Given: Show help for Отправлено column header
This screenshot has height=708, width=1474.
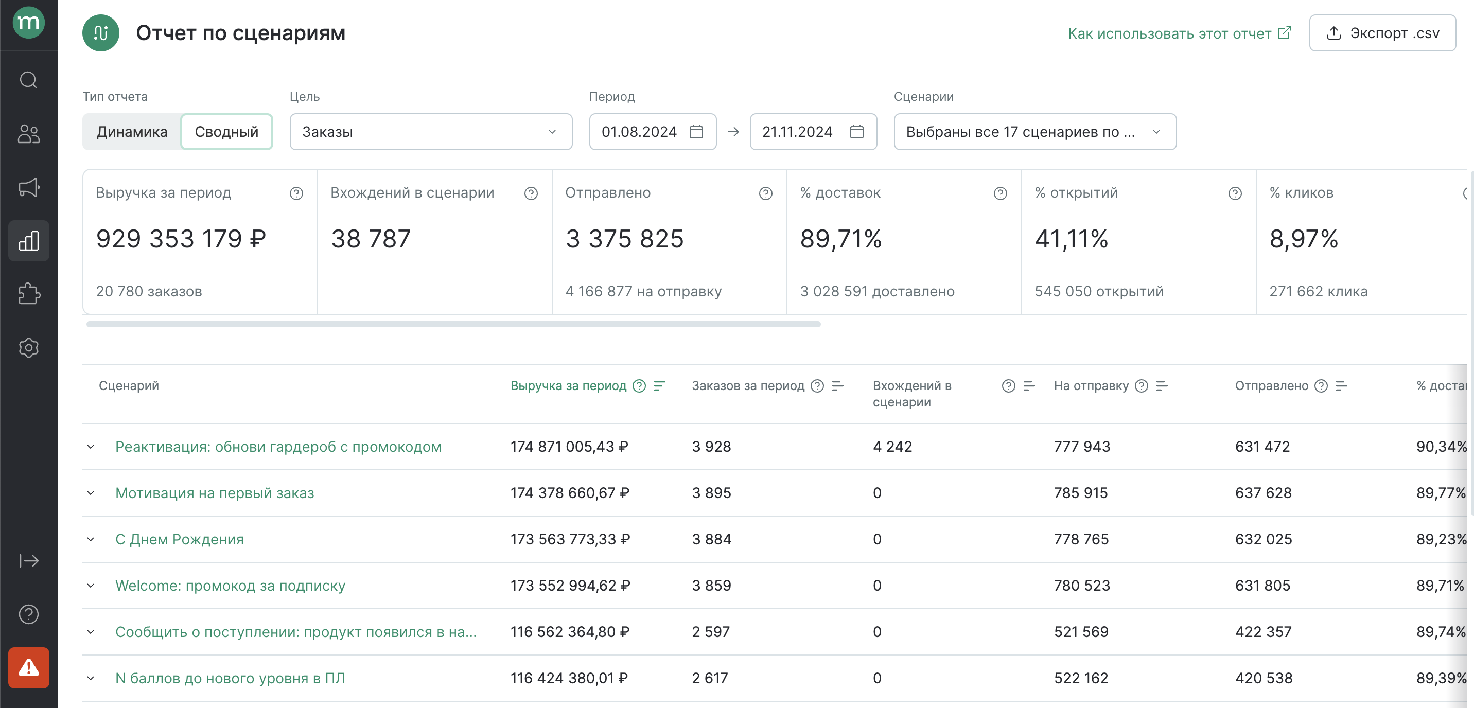Looking at the screenshot, I should tap(1321, 386).
